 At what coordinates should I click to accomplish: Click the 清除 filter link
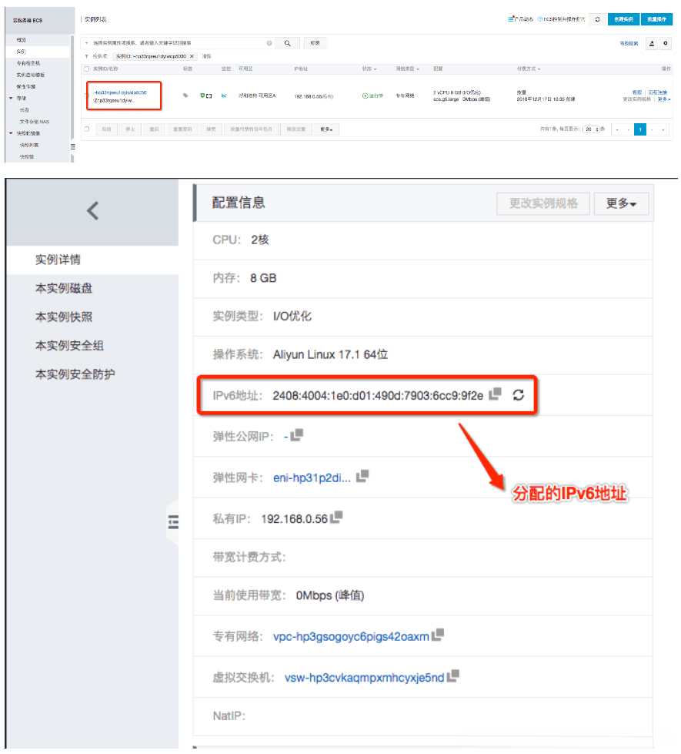[207, 56]
